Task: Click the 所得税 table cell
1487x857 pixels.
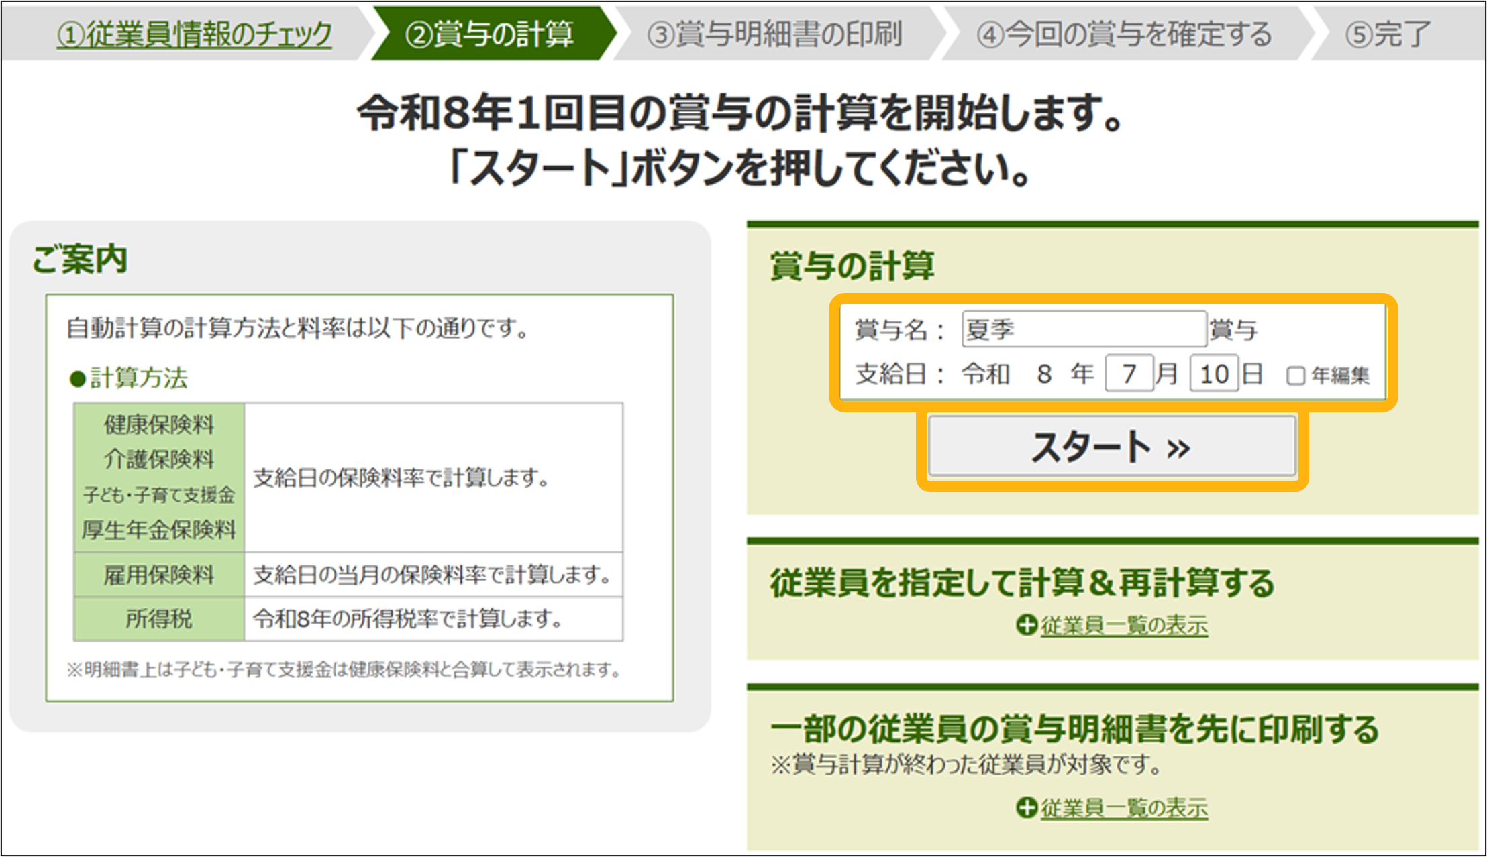Action: [159, 618]
